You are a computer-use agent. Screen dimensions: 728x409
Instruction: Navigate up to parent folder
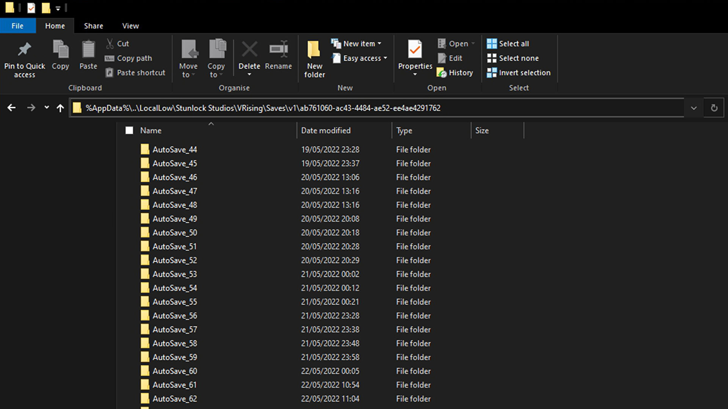pos(60,108)
